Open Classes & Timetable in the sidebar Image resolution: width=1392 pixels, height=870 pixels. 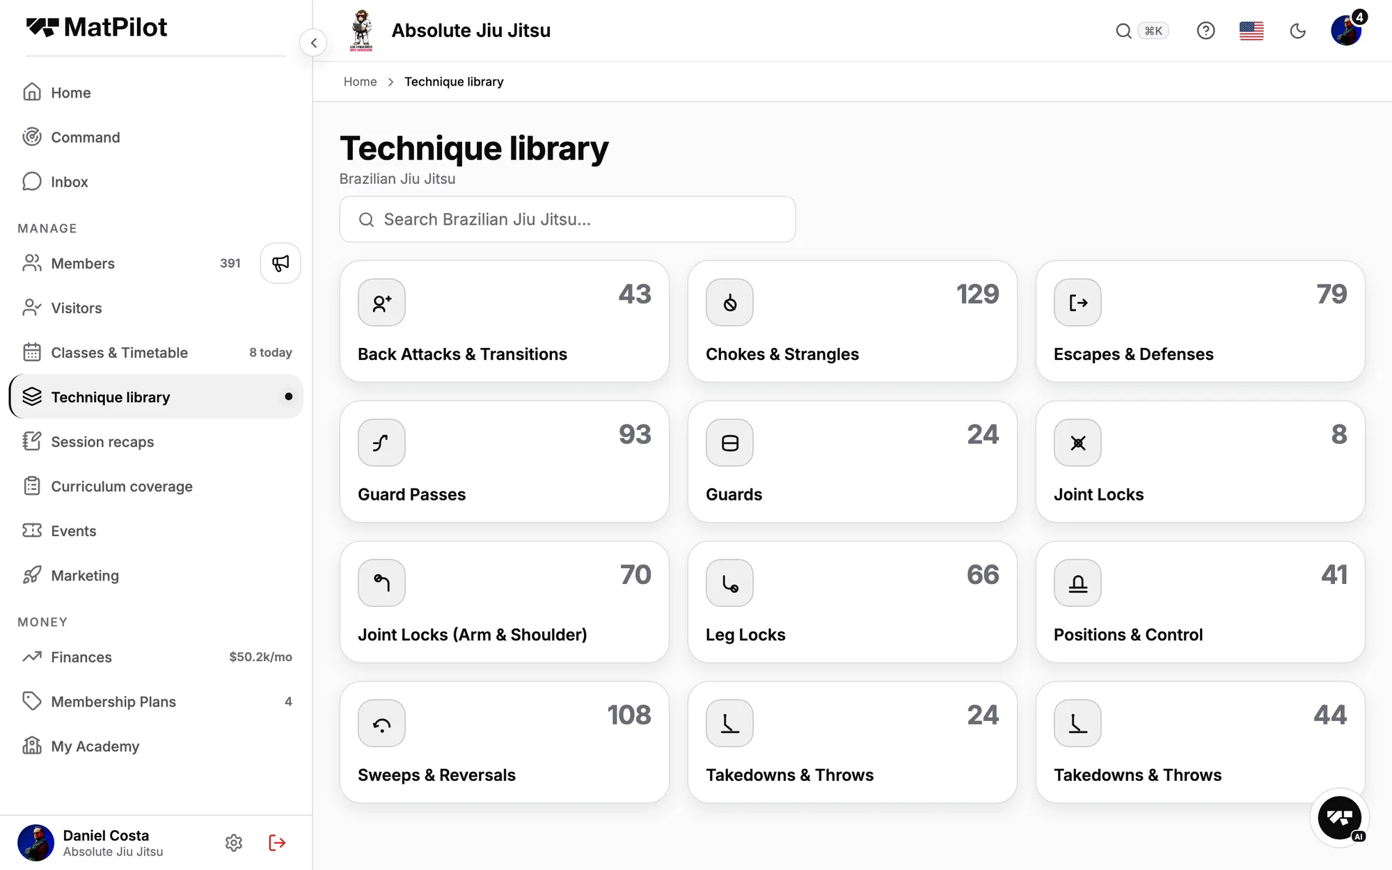click(156, 352)
